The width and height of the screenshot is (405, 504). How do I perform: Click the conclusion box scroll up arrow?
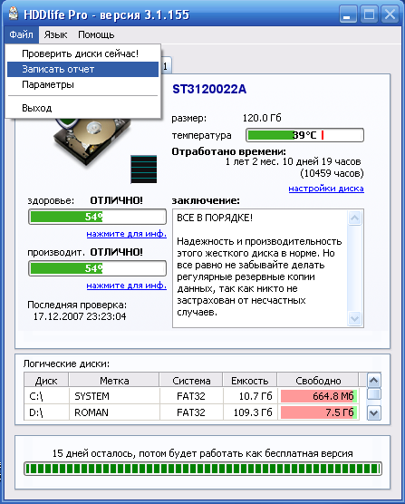coord(354,218)
